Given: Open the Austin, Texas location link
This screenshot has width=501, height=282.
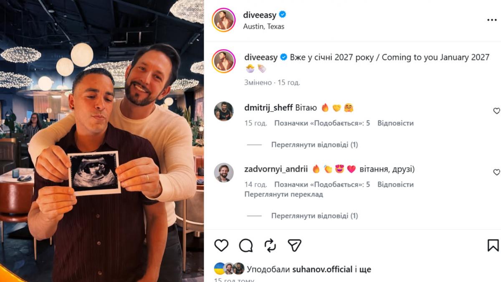Looking at the screenshot, I should point(263,26).
